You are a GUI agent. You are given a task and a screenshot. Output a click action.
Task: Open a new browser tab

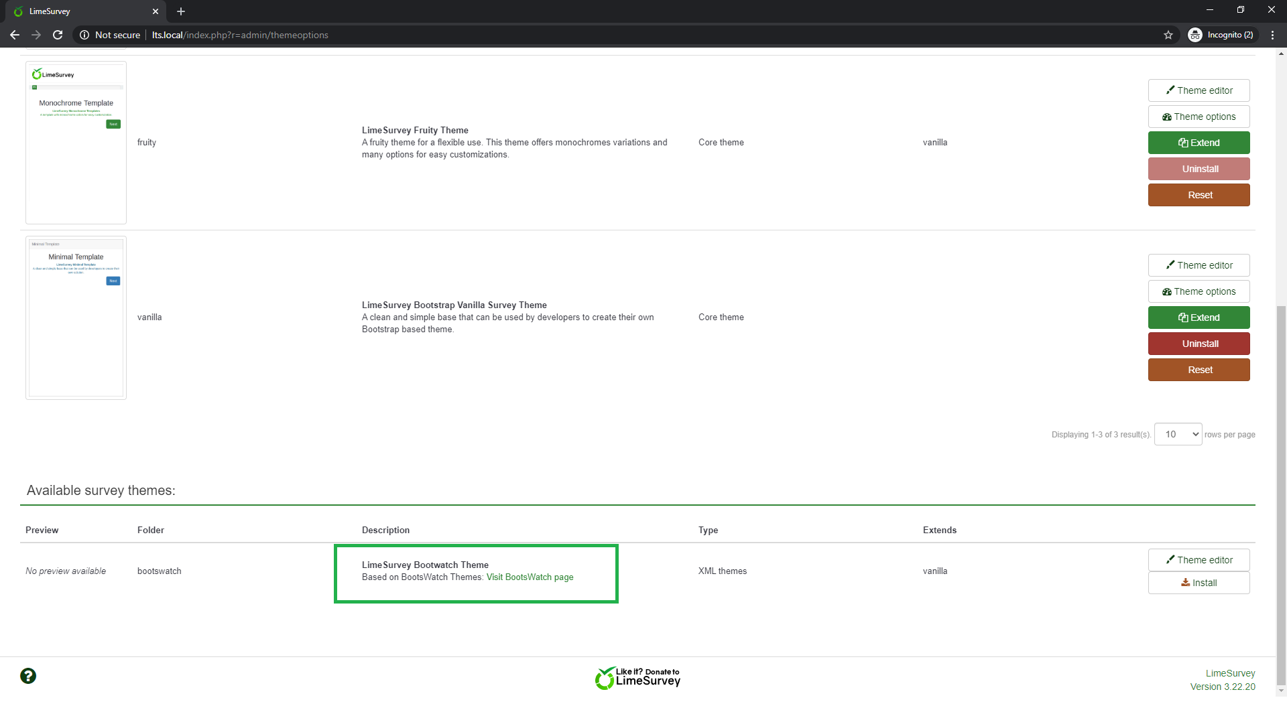coord(181,11)
